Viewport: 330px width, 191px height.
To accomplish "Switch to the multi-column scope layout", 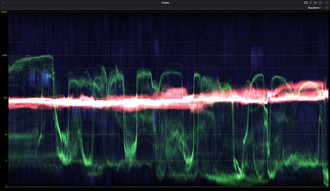I will [x=320, y=2].
